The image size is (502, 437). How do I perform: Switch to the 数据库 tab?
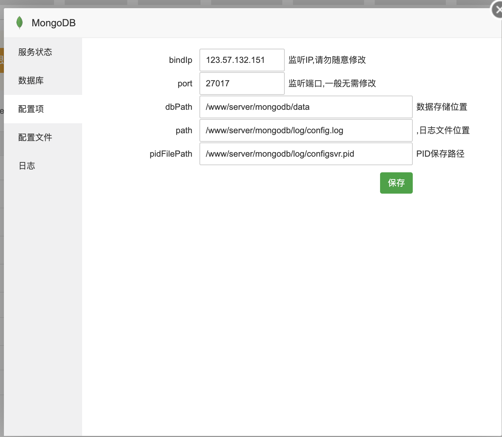43,81
